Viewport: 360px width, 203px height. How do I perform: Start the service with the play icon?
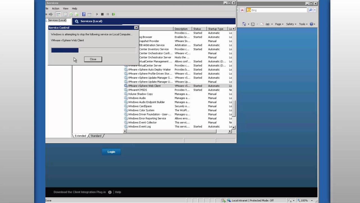pos(97,14)
